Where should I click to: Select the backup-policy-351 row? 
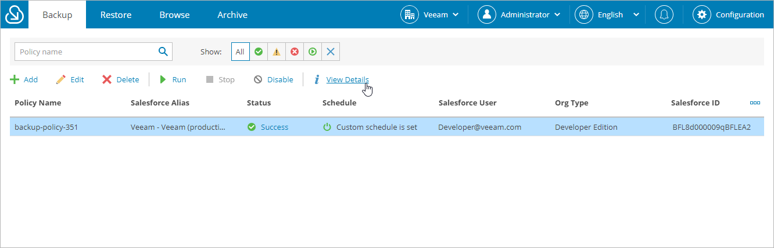[x=387, y=127]
